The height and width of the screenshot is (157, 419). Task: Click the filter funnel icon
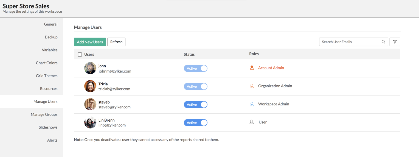point(395,42)
